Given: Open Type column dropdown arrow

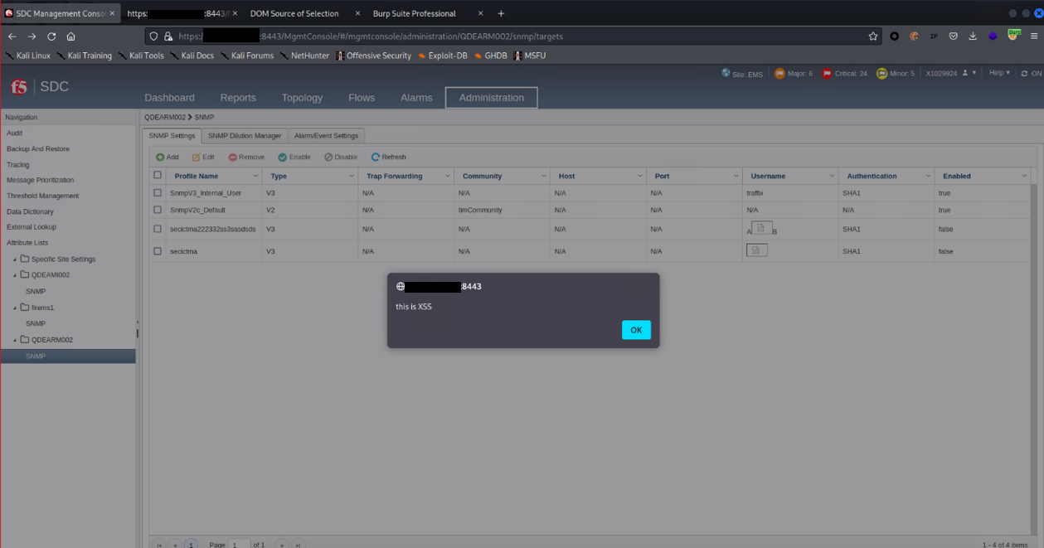Looking at the screenshot, I should [352, 176].
